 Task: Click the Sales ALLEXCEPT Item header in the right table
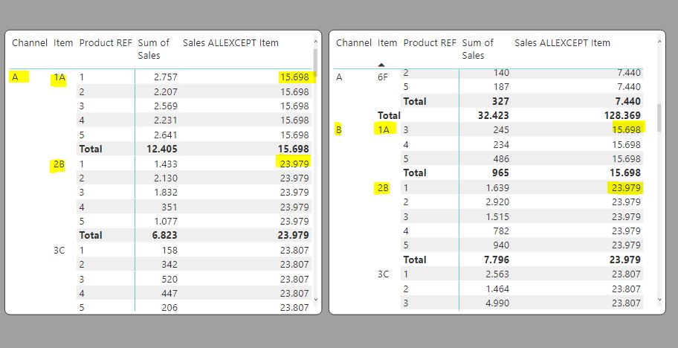tap(562, 43)
